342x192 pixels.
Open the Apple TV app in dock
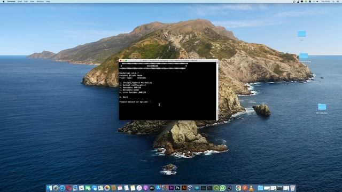pos(152,188)
